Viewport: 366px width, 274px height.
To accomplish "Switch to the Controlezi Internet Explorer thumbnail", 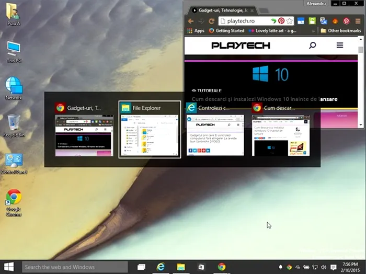I will point(215,130).
